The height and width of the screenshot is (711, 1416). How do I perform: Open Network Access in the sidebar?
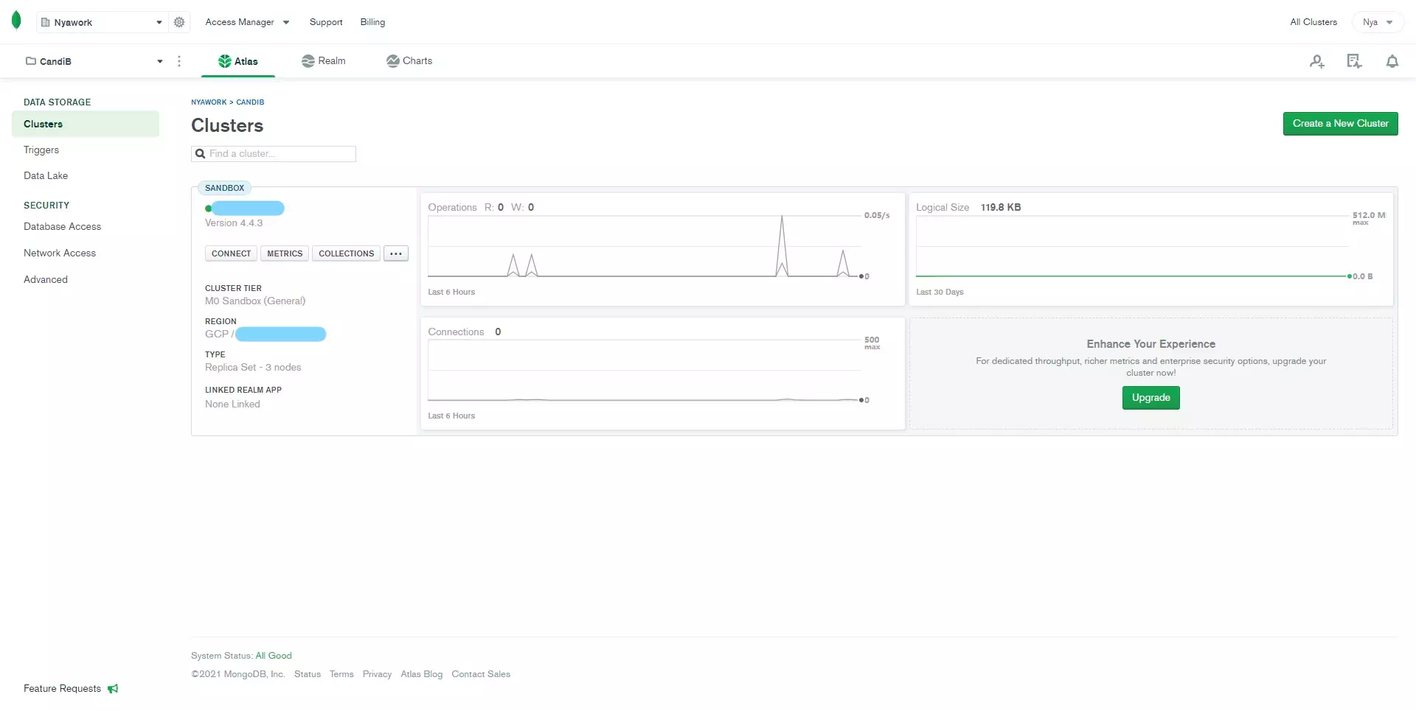point(60,253)
